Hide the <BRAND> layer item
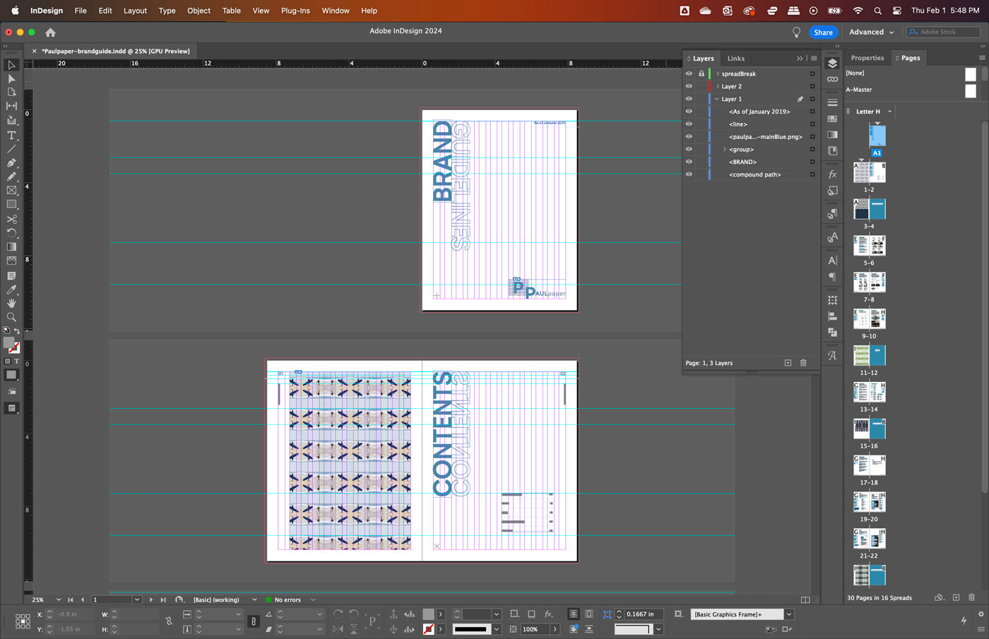The image size is (989, 639). click(689, 162)
